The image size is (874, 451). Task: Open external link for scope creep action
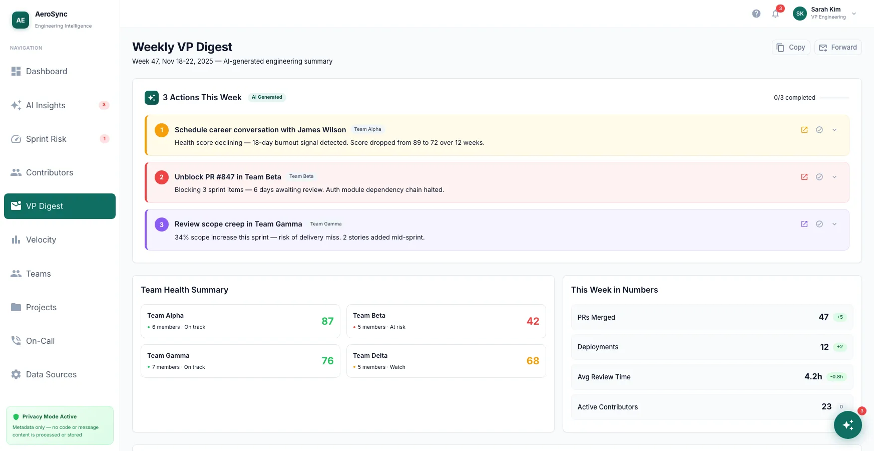point(804,224)
